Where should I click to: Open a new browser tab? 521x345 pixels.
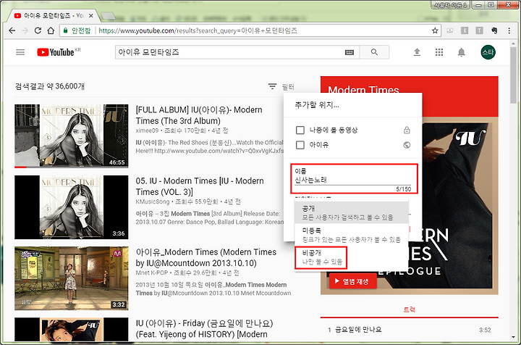click(108, 16)
